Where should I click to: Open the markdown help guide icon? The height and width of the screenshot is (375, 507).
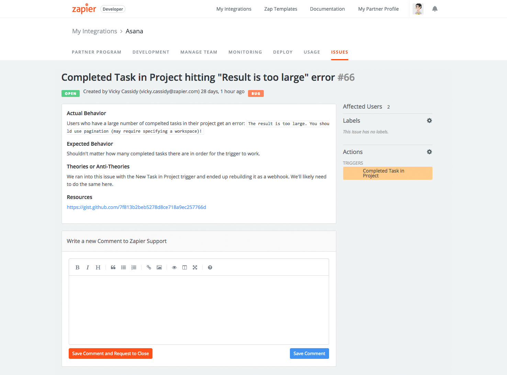[x=210, y=267]
